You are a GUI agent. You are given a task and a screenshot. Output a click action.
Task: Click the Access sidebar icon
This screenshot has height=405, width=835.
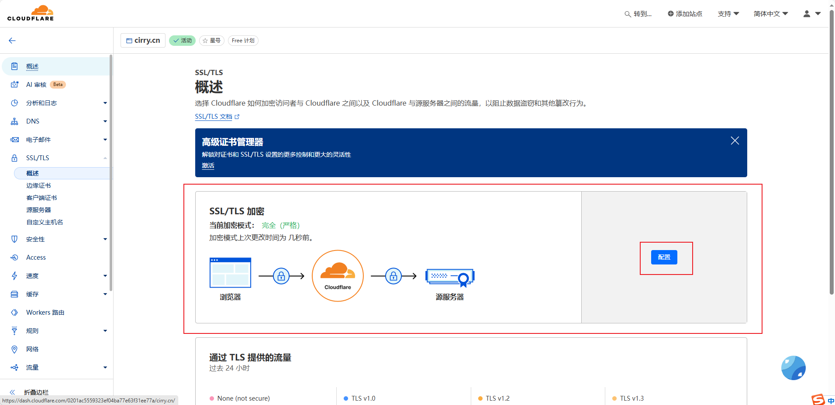pyautogui.click(x=14, y=257)
